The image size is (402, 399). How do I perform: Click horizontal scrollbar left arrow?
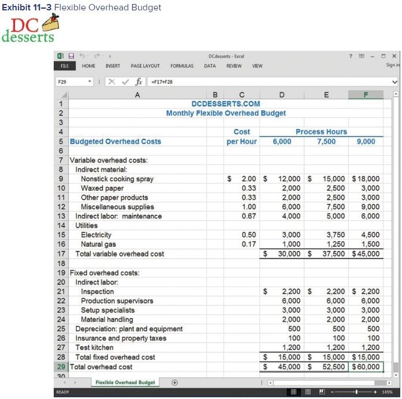pyautogui.click(x=270, y=383)
